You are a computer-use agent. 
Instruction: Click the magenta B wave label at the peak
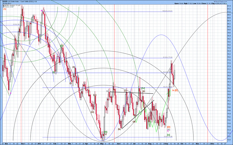point(42,11)
